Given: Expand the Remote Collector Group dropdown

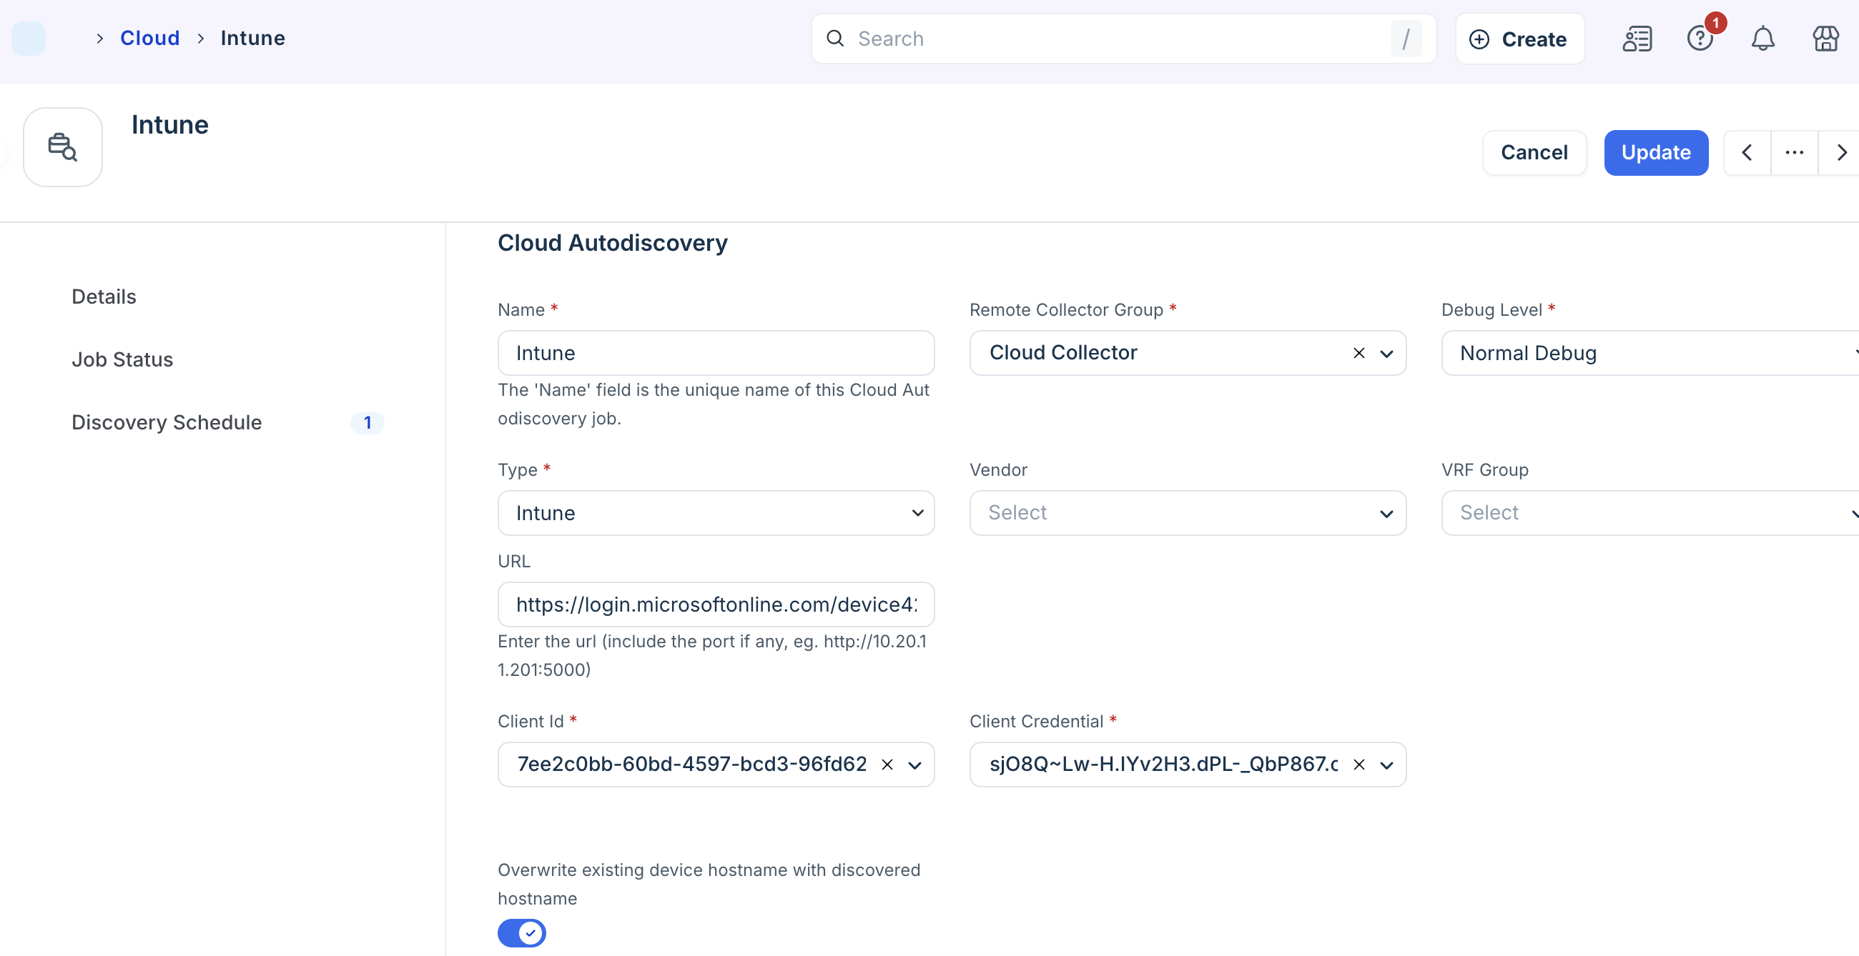Looking at the screenshot, I should [x=1386, y=354].
